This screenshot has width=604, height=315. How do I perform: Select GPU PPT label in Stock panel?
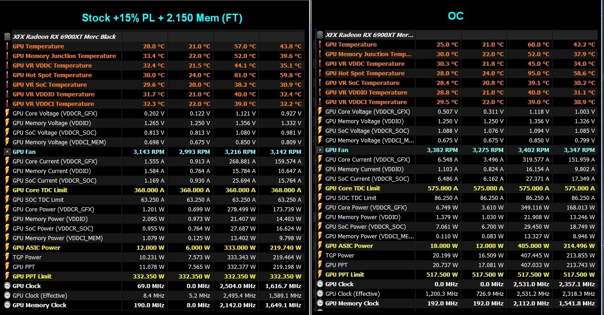[x=24, y=267]
